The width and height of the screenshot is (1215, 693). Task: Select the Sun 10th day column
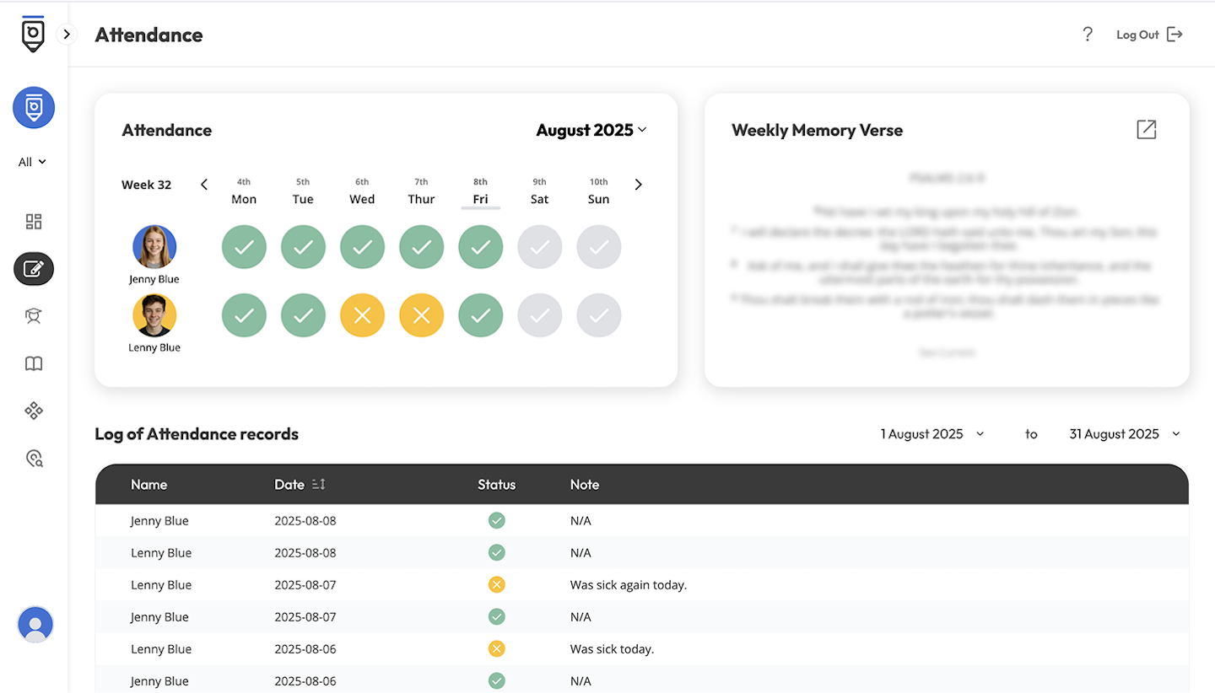tap(598, 191)
